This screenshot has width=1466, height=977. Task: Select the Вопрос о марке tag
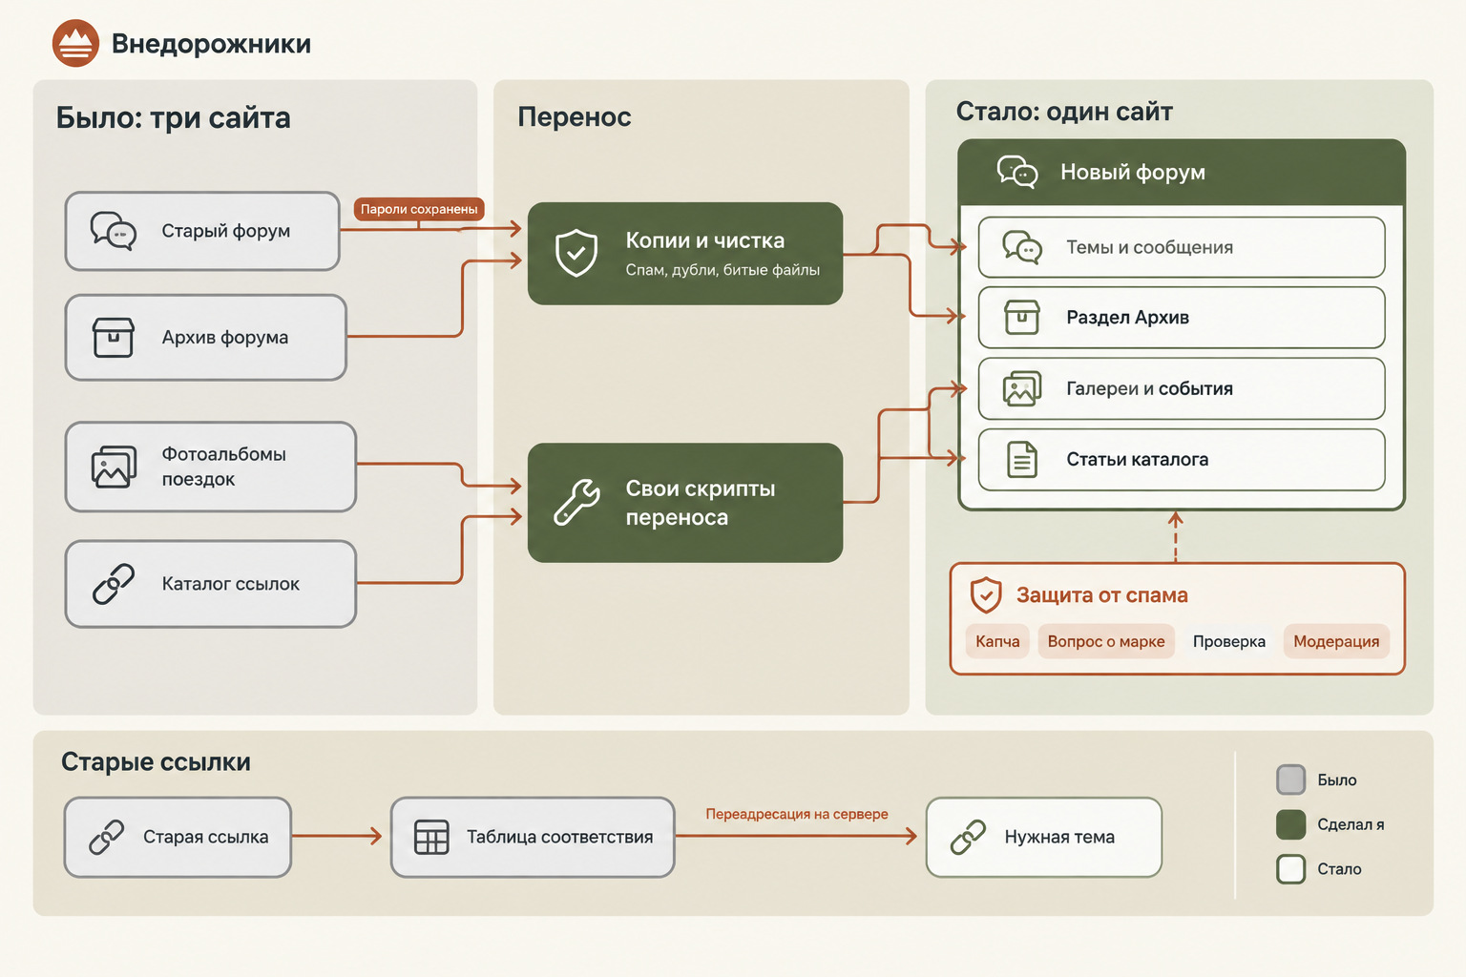point(1106,641)
